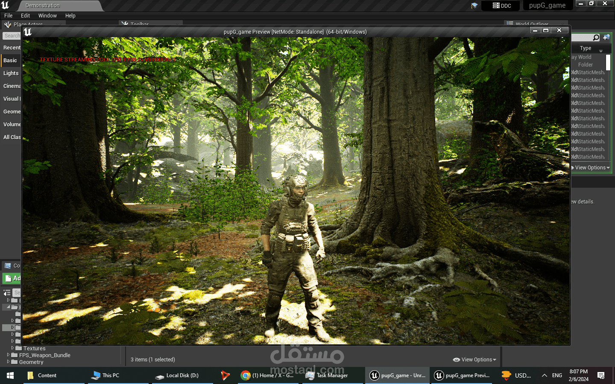Screen dimensions: 615x384
Task: Expand the Geometry folder
Action: (x=8, y=361)
